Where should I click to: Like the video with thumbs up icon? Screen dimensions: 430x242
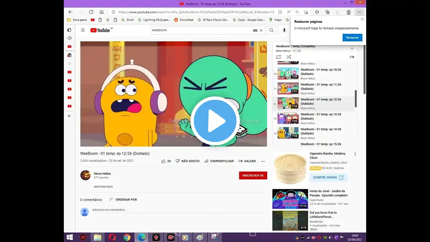[164, 161]
